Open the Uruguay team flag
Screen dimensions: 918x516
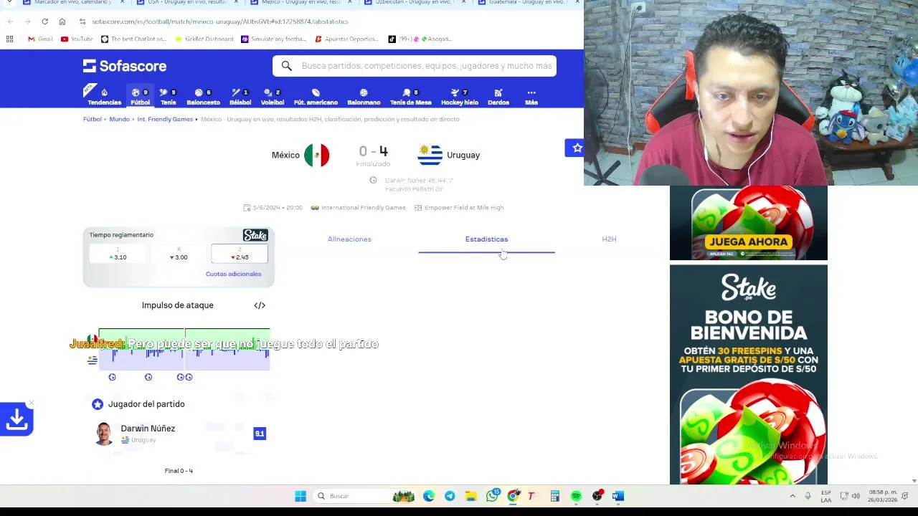pos(430,155)
